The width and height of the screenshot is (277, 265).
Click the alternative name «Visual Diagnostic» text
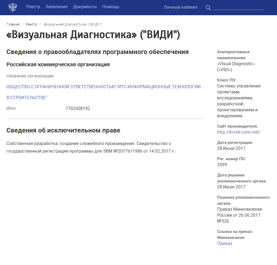point(236,67)
